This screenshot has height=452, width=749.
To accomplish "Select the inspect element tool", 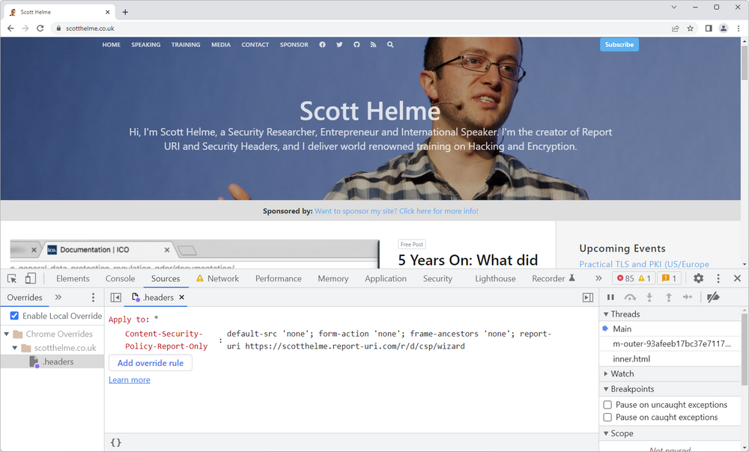I will [11, 278].
